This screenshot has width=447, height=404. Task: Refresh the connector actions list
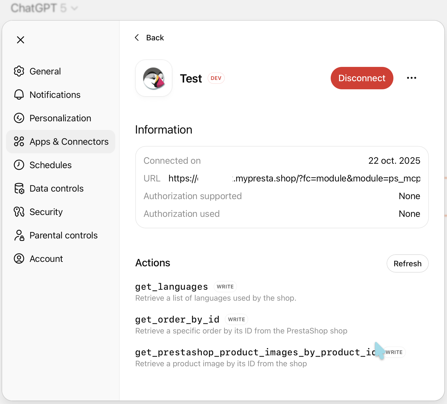tap(407, 263)
